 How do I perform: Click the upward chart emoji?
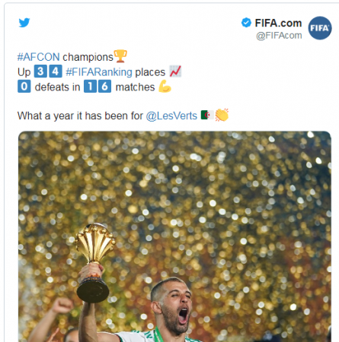[175, 71]
